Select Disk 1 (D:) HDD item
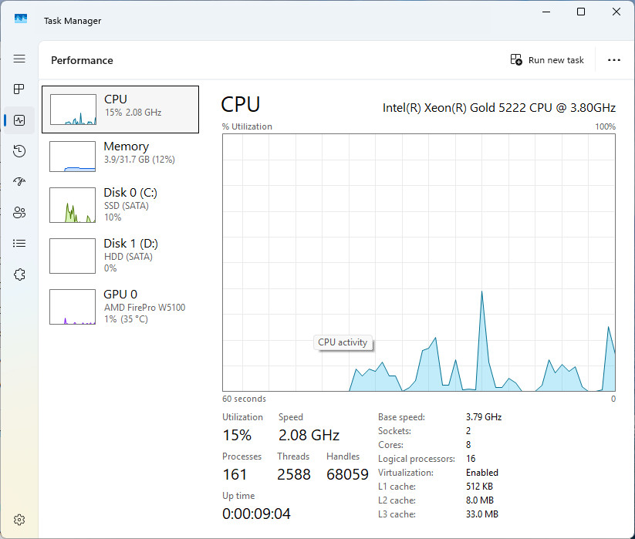 120,256
